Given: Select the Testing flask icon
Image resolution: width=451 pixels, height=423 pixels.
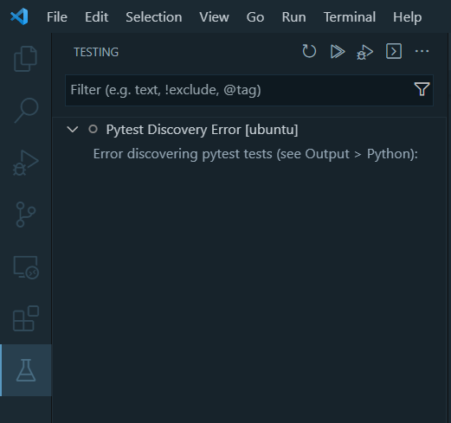Looking at the screenshot, I should 26,370.
